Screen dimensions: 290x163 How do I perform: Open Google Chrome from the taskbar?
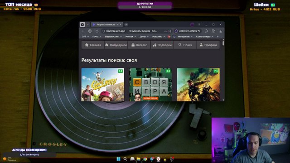[145, 159]
